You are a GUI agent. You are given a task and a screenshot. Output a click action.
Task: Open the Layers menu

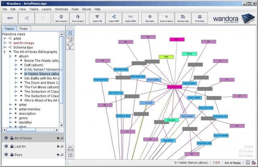[46, 9]
